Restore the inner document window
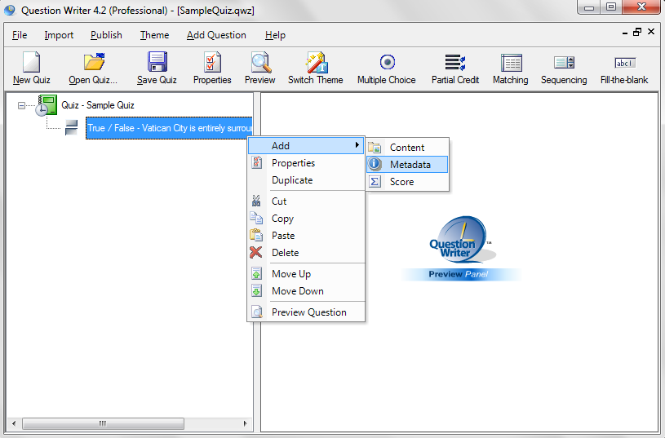This screenshot has width=665, height=438. [637, 32]
